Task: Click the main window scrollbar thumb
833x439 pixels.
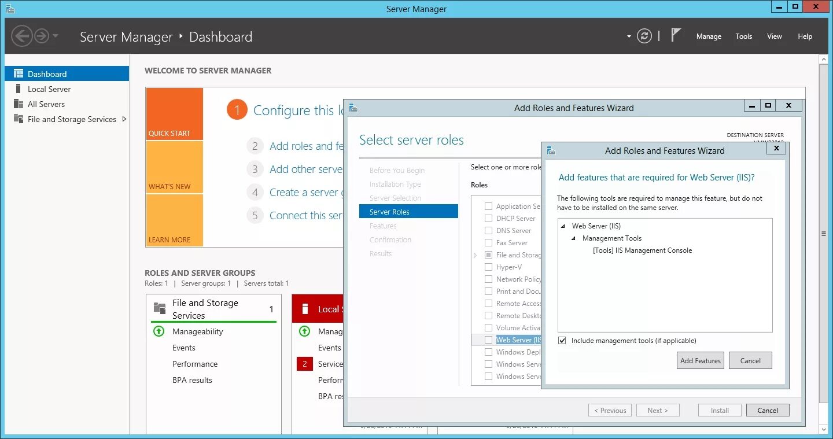Action: (824, 234)
